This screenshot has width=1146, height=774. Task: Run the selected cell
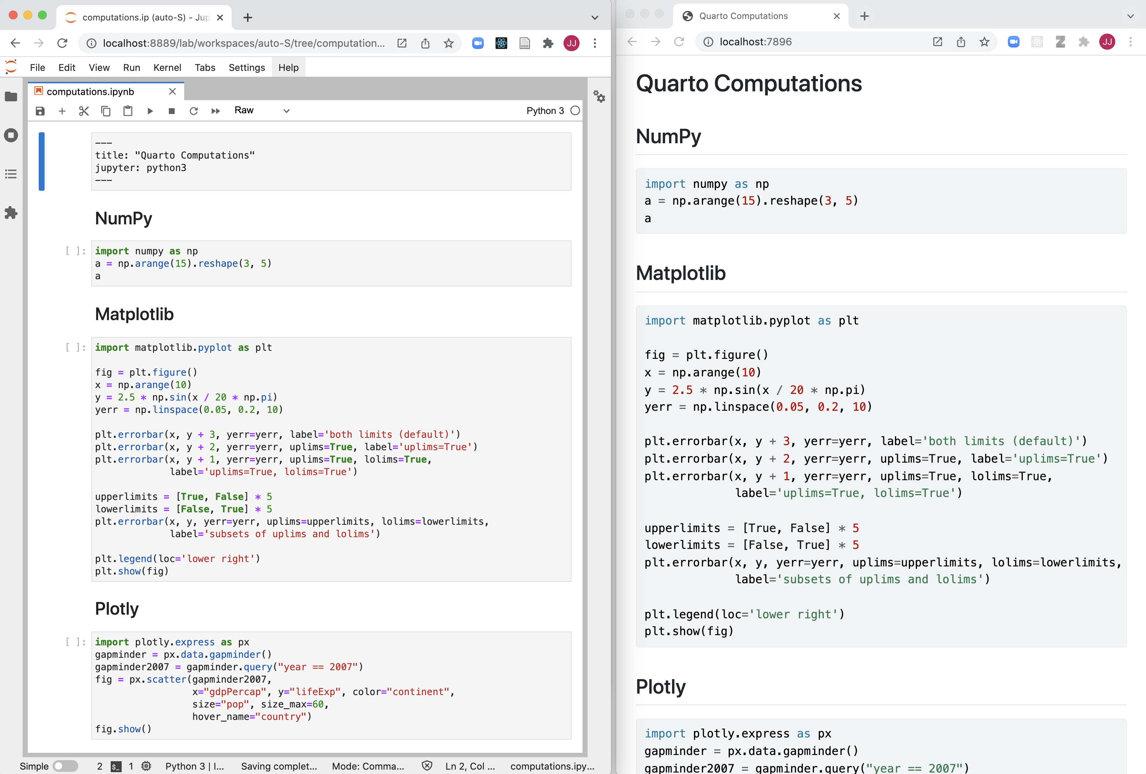point(151,111)
